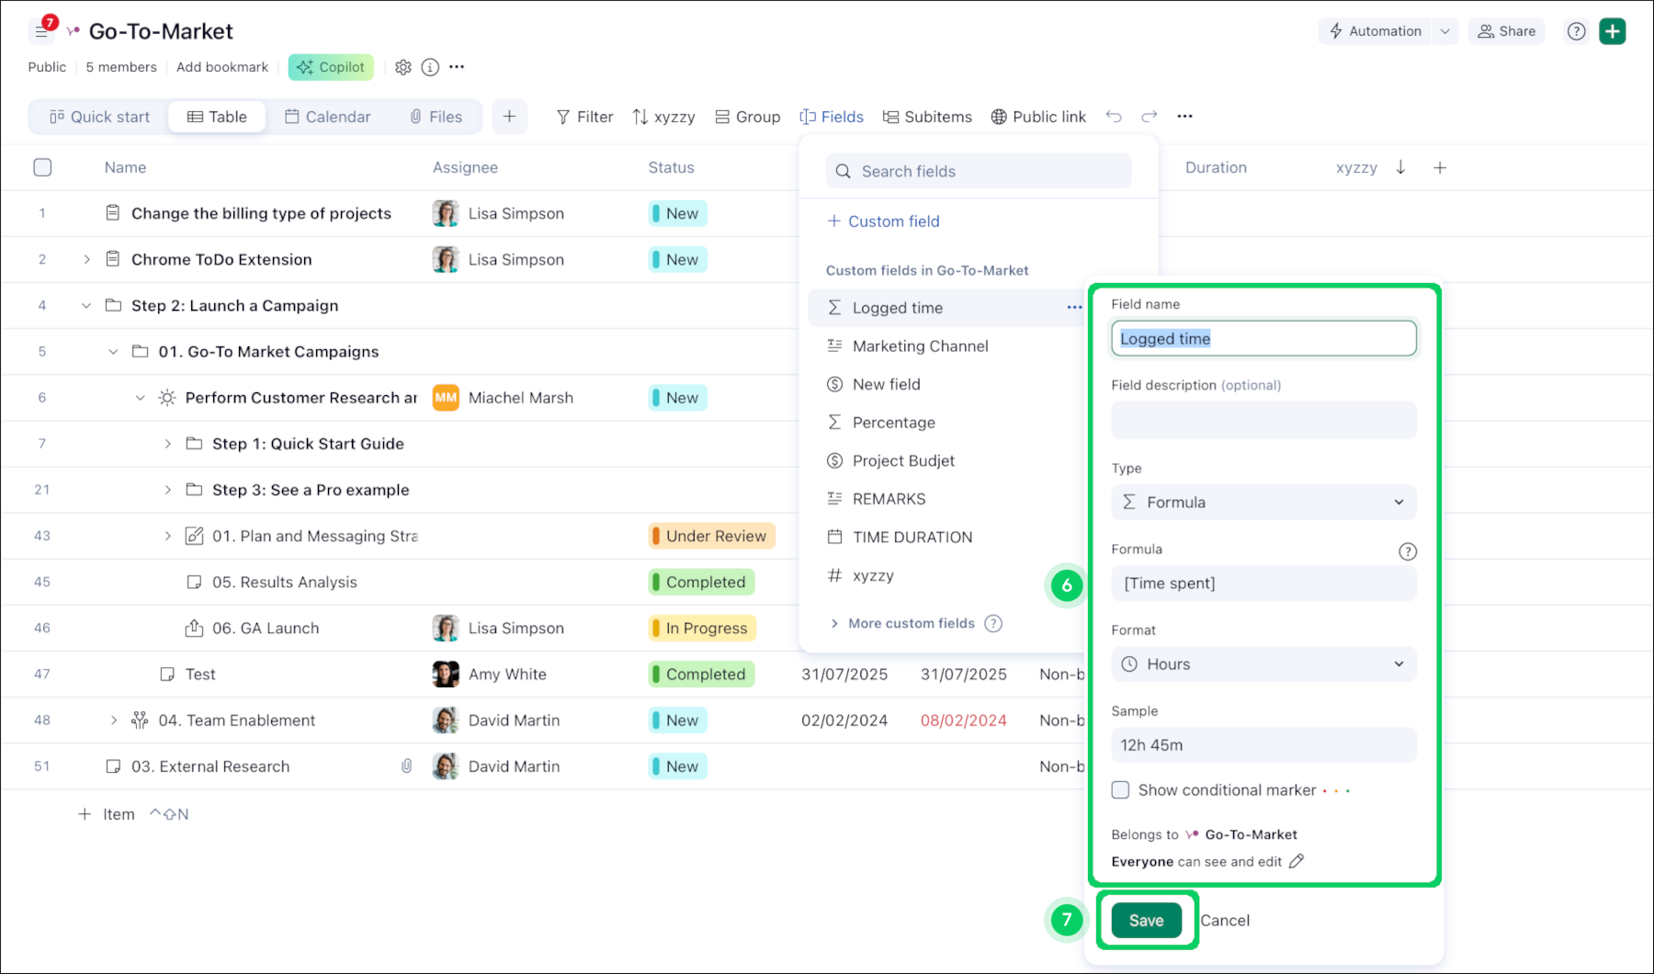Expand More custom fields section
Image resolution: width=1654 pixels, height=974 pixels.
[x=911, y=623]
